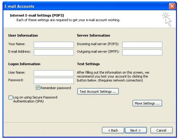Click the Your Name input field
178x138 pixels.
tap(54, 45)
